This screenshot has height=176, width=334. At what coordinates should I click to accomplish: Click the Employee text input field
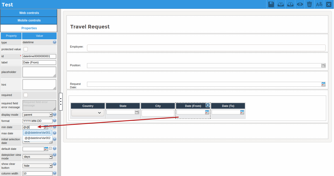(x=206, y=48)
